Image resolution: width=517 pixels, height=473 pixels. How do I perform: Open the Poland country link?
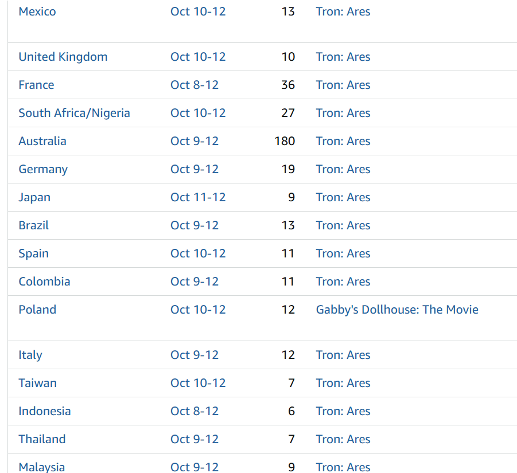coord(37,310)
